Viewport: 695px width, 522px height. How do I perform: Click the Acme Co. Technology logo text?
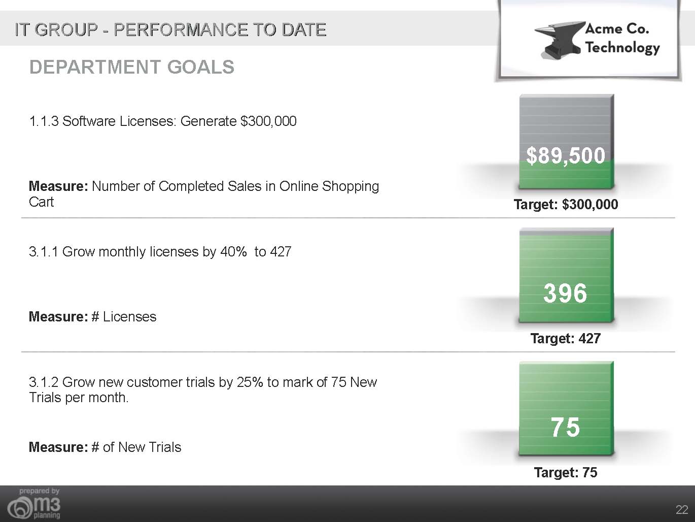click(x=621, y=38)
